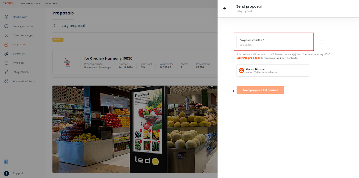
Task: Open the Invoices menu item
Action: (18, 63)
